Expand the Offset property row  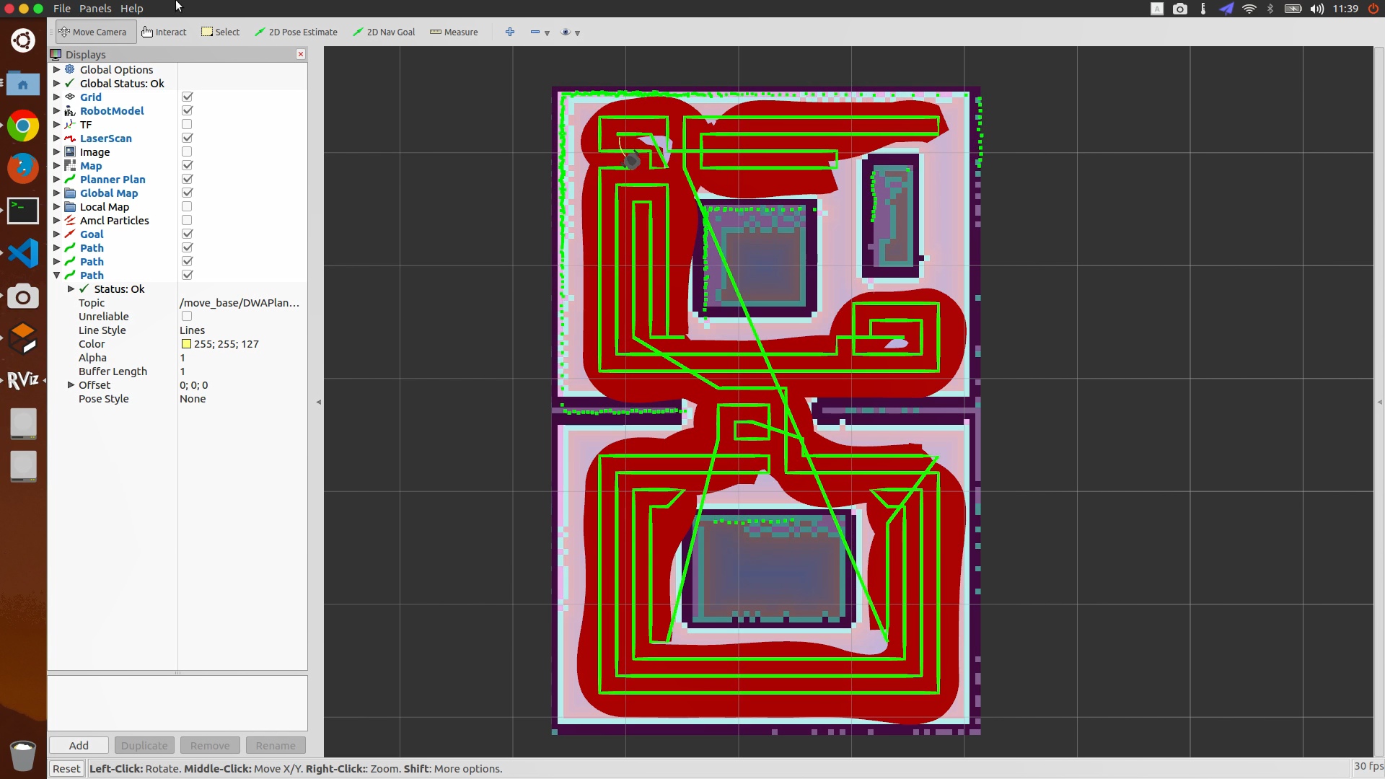pyautogui.click(x=71, y=385)
